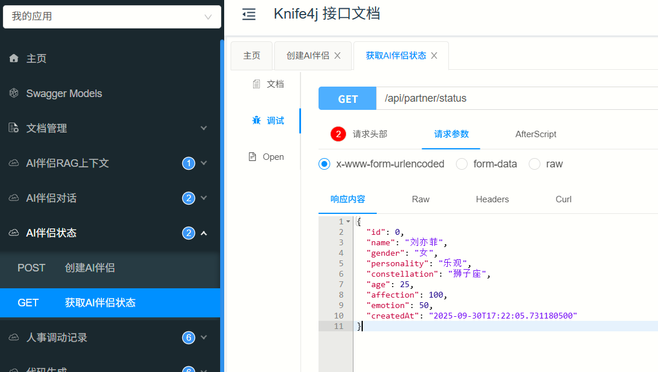Click the sidebar vertical scrollbar

coord(222,205)
